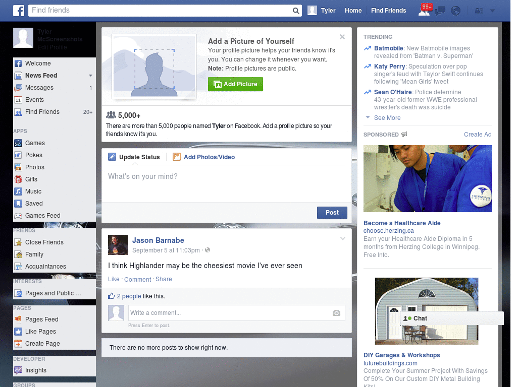Click the Find friends search box
The image size is (517, 387).
coord(165,11)
